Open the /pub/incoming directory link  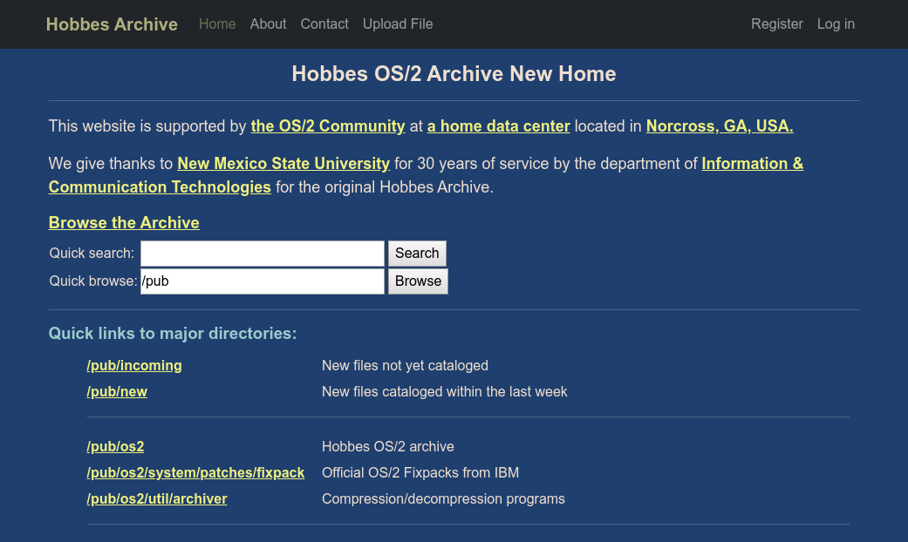134,366
